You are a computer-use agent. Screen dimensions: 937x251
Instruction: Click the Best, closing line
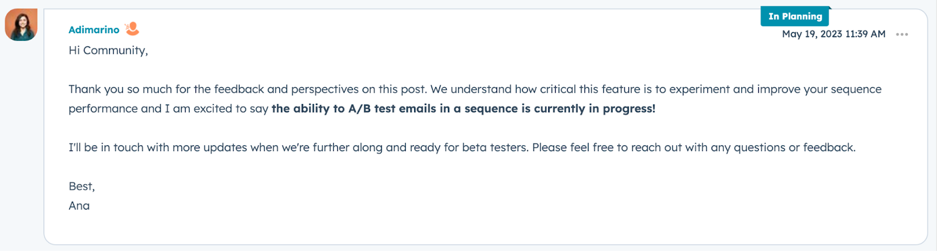coord(81,186)
